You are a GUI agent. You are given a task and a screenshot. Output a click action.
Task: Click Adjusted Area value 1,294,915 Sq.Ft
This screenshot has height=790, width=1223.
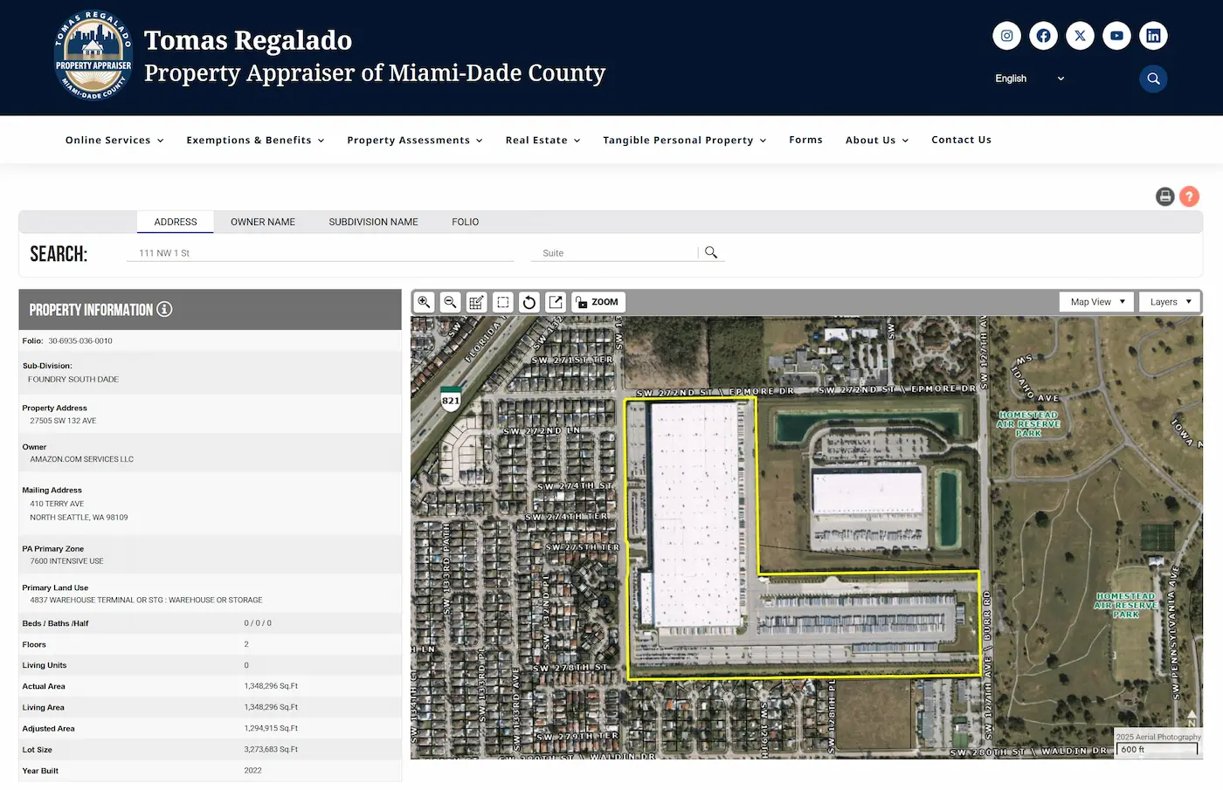(x=271, y=728)
